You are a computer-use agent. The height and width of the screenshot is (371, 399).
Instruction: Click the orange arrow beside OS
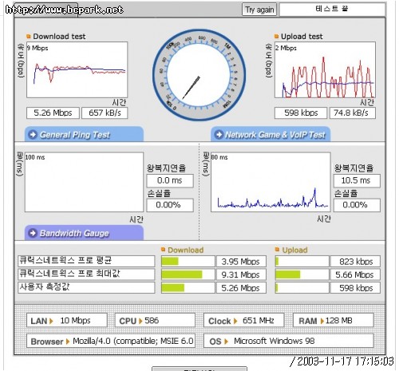click(x=226, y=341)
